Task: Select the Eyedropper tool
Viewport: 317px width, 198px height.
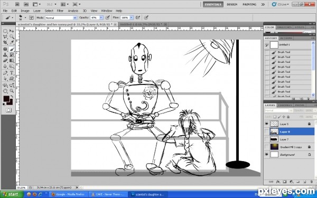Action: click(x=12, y=42)
